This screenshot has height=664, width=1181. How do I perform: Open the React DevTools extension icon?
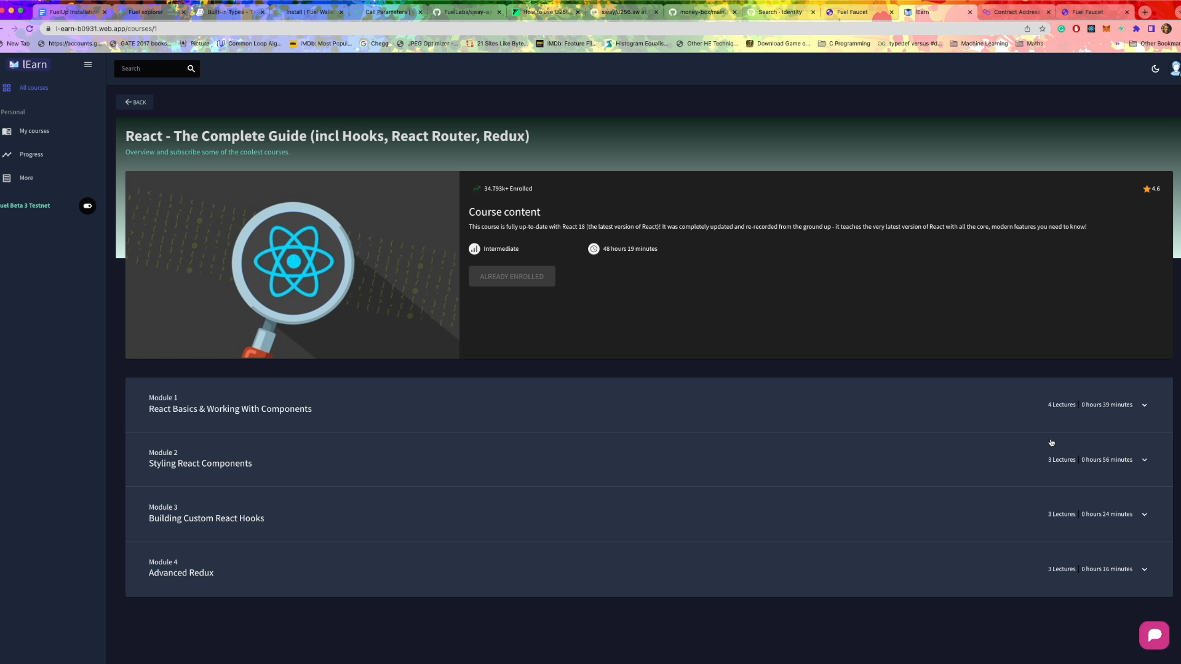pos(1091,29)
